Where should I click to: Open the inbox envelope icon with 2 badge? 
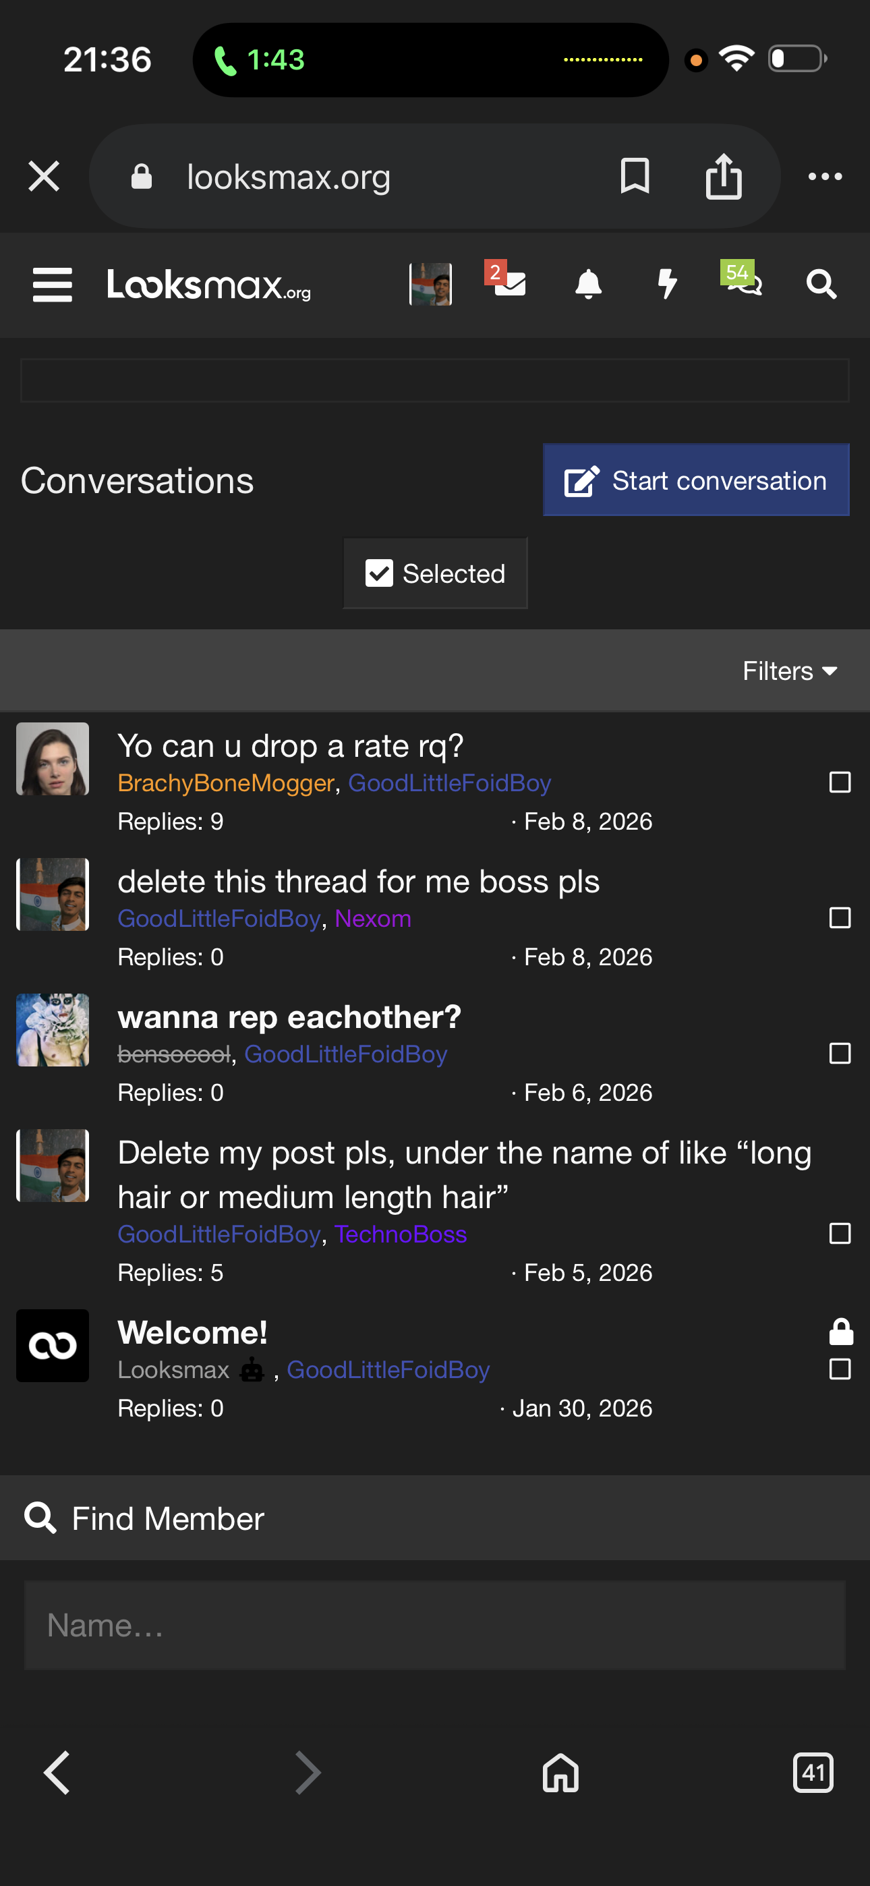click(x=509, y=283)
